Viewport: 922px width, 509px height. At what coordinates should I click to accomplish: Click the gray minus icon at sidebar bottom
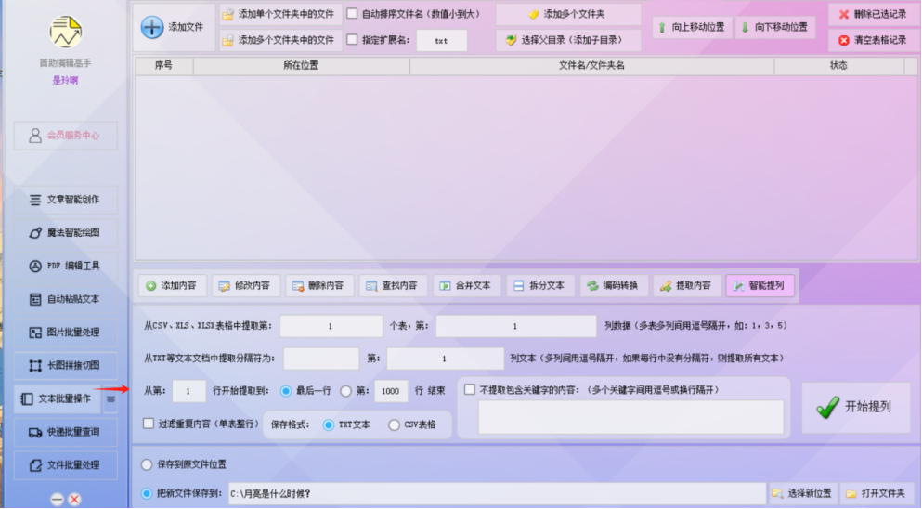57,500
